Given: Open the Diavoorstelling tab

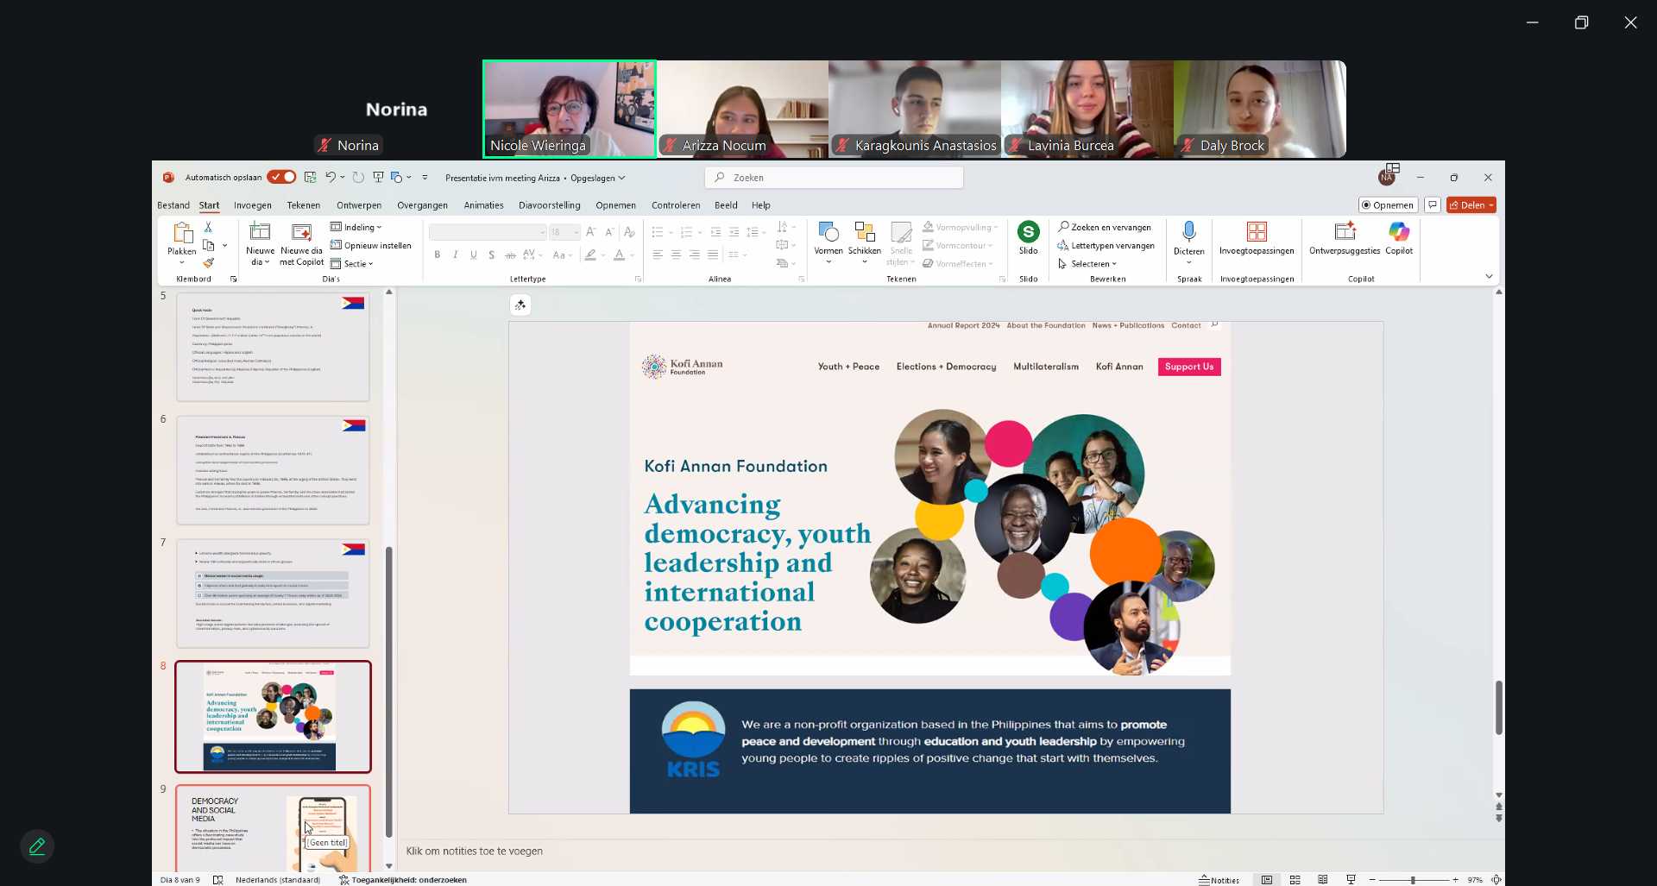Looking at the screenshot, I should tap(549, 205).
